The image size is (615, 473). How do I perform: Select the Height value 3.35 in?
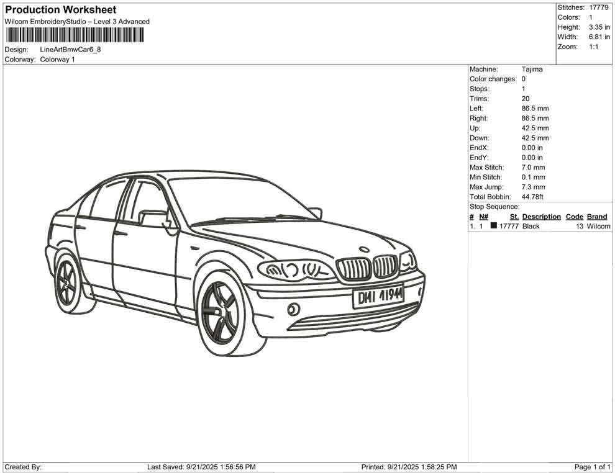click(x=599, y=27)
